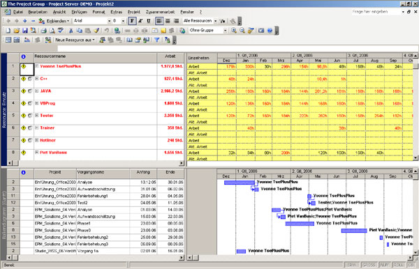Open the font size dropdown
The height and width of the screenshot is (269, 419).
[123, 21]
